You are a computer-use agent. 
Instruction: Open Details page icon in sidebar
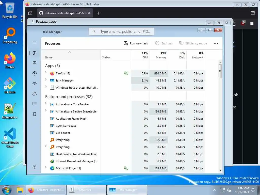pyautogui.click(x=35, y=104)
